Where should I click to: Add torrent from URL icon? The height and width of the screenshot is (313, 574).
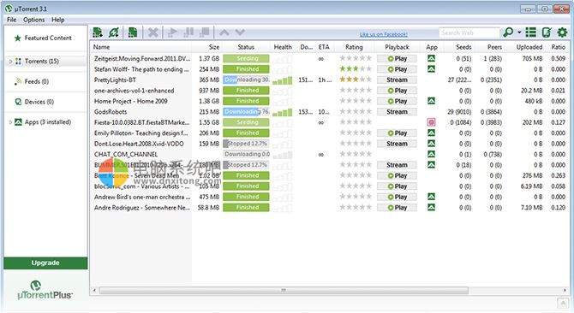(113, 32)
